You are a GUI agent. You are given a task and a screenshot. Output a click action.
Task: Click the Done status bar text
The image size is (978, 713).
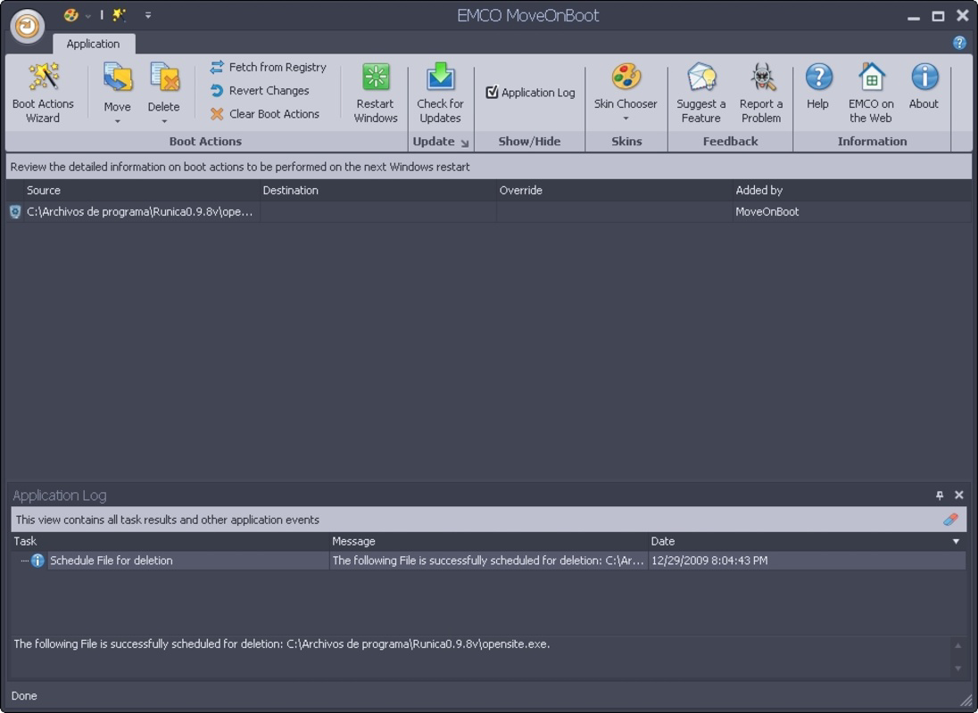24,696
